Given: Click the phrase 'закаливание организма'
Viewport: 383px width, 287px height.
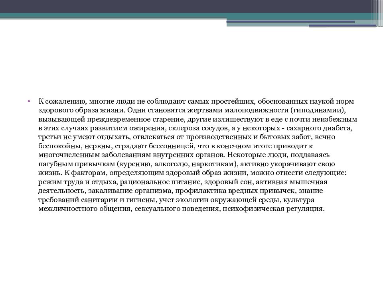Looking at the screenshot, I should (129, 191).
